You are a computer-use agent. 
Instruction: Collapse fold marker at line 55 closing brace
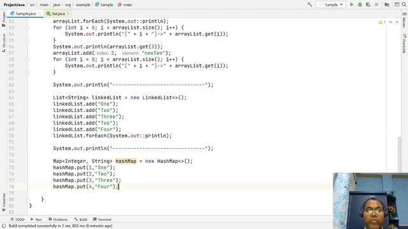[27, 41]
